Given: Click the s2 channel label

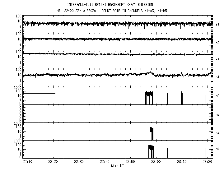Looking at the screenshot, I should (x=218, y=43).
